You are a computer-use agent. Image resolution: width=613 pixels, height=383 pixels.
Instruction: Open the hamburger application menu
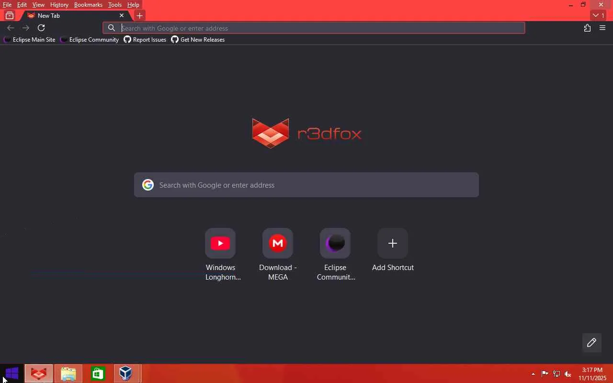(x=602, y=28)
